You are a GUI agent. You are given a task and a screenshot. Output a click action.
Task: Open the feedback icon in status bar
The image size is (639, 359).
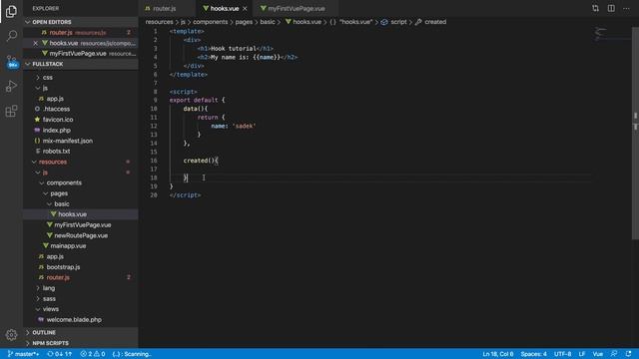click(x=614, y=354)
